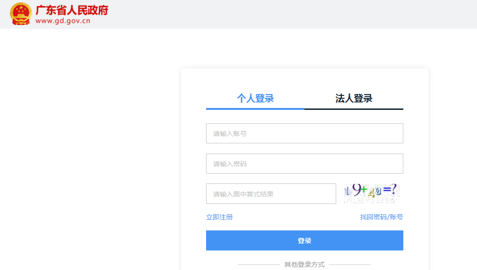Focus the 请输入图中算式结果 captcha field

[271, 194]
